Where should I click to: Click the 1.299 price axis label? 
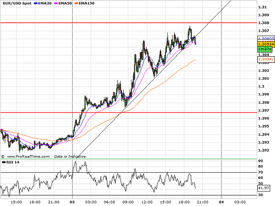pyautogui.click(x=264, y=94)
